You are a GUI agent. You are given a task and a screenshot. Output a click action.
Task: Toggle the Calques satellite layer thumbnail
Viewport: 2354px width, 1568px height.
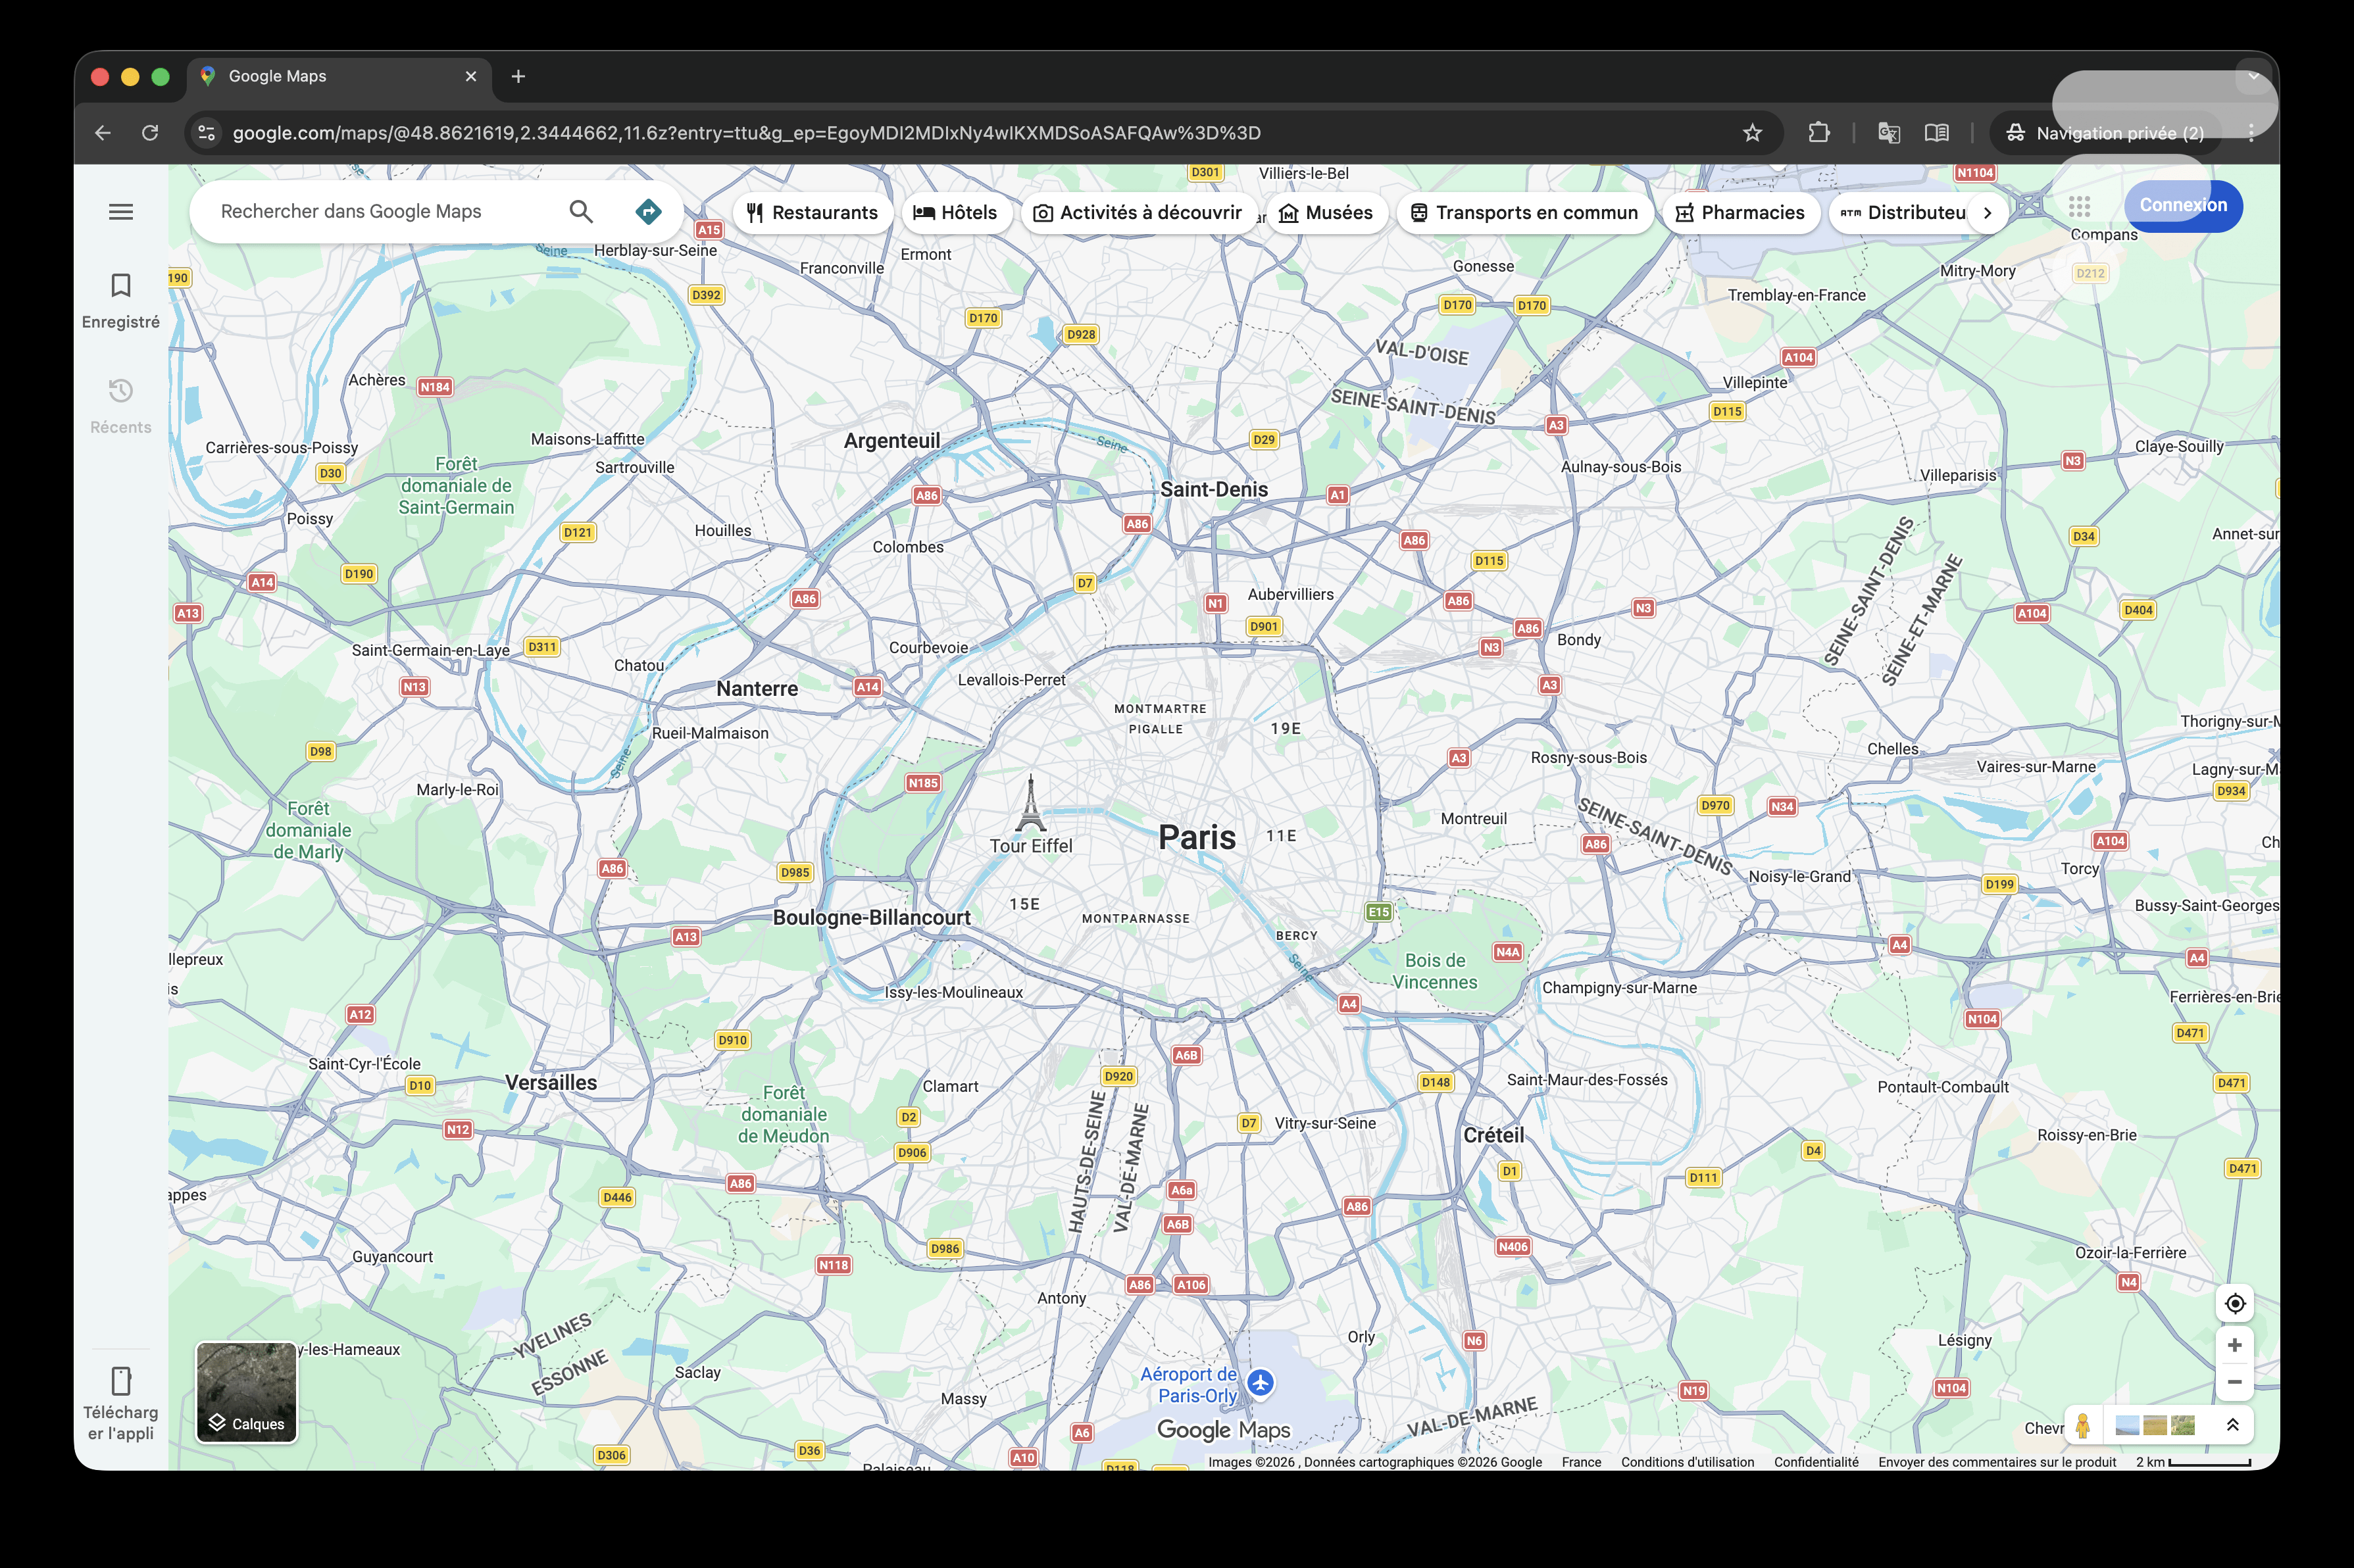click(x=246, y=1392)
